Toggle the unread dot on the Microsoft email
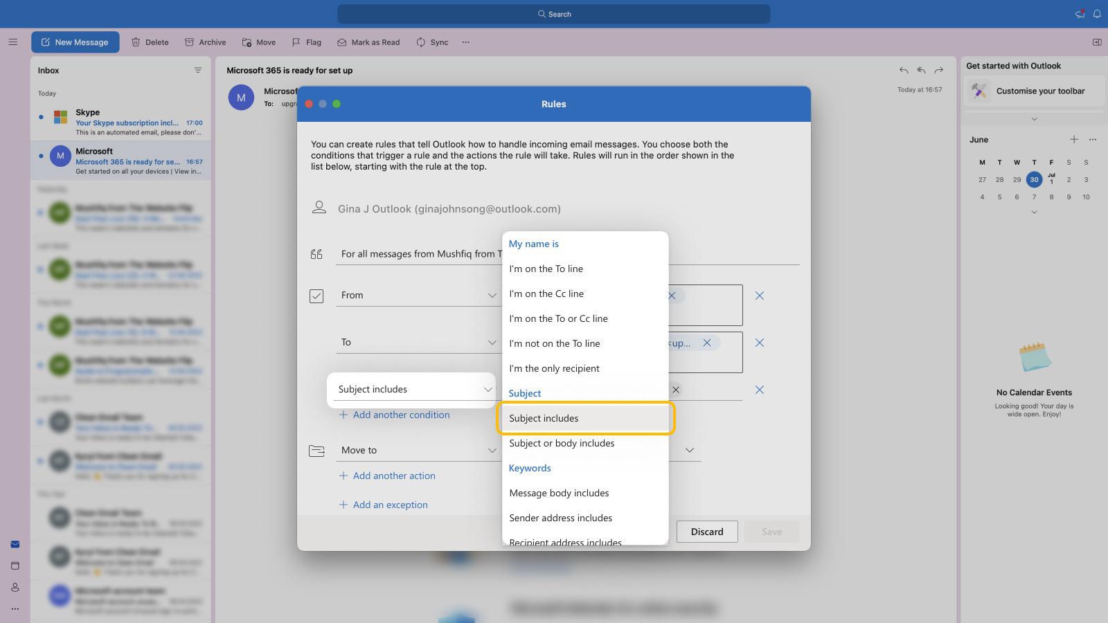Image resolution: width=1108 pixels, height=623 pixels. tap(41, 156)
